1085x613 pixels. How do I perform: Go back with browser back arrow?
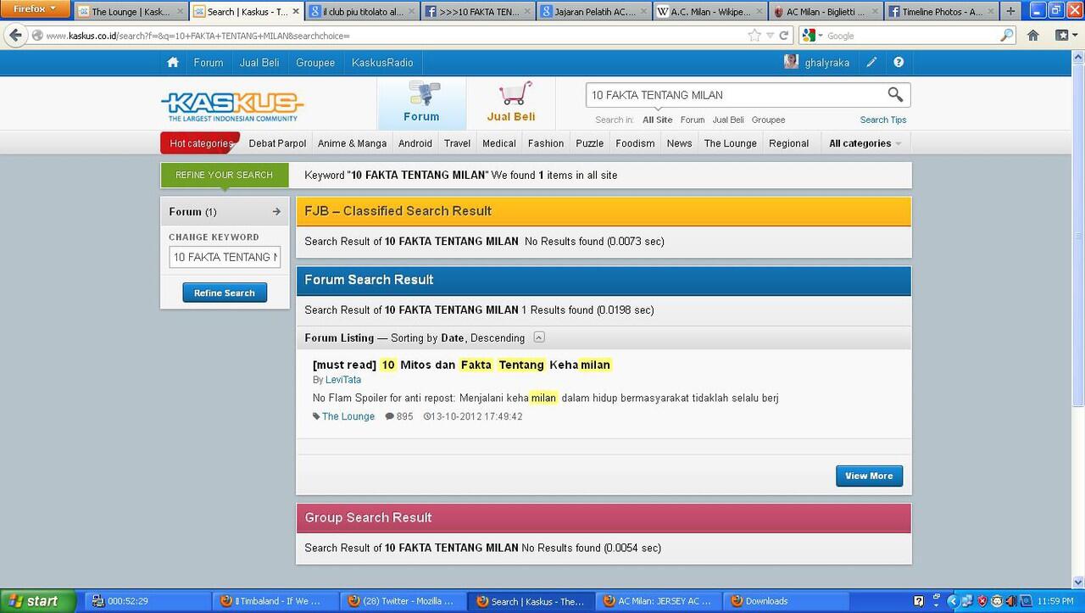(x=15, y=36)
